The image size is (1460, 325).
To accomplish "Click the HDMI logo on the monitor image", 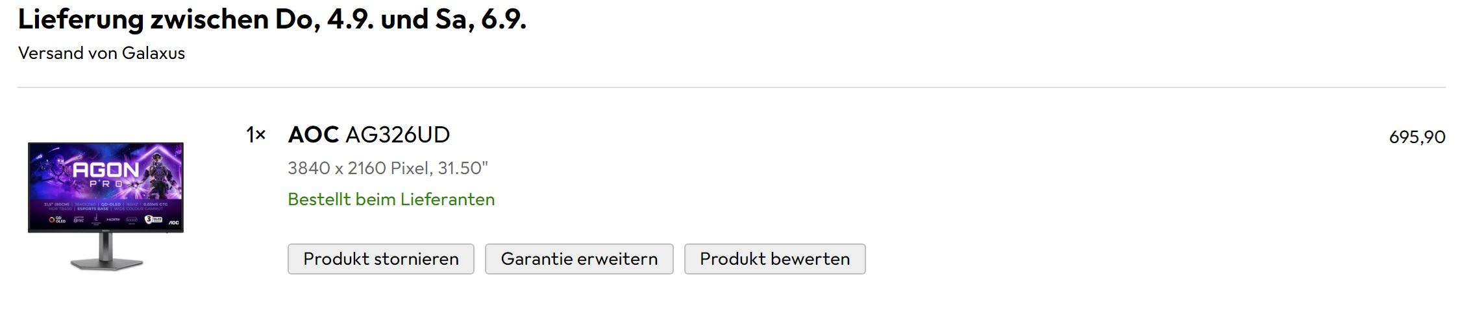I will (x=113, y=220).
